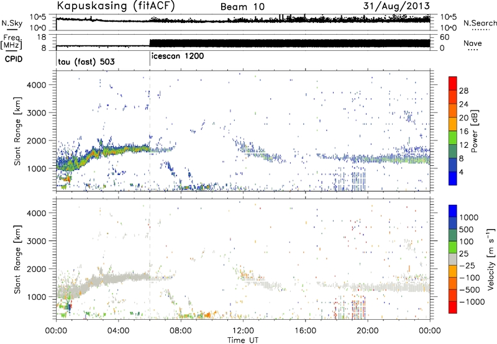Click the blue bottom of the power colorbar
Image resolution: width=497 pixels, height=344 pixels.
[453, 179]
